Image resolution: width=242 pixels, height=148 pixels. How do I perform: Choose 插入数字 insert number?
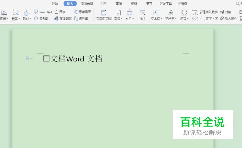[x=209, y=12]
